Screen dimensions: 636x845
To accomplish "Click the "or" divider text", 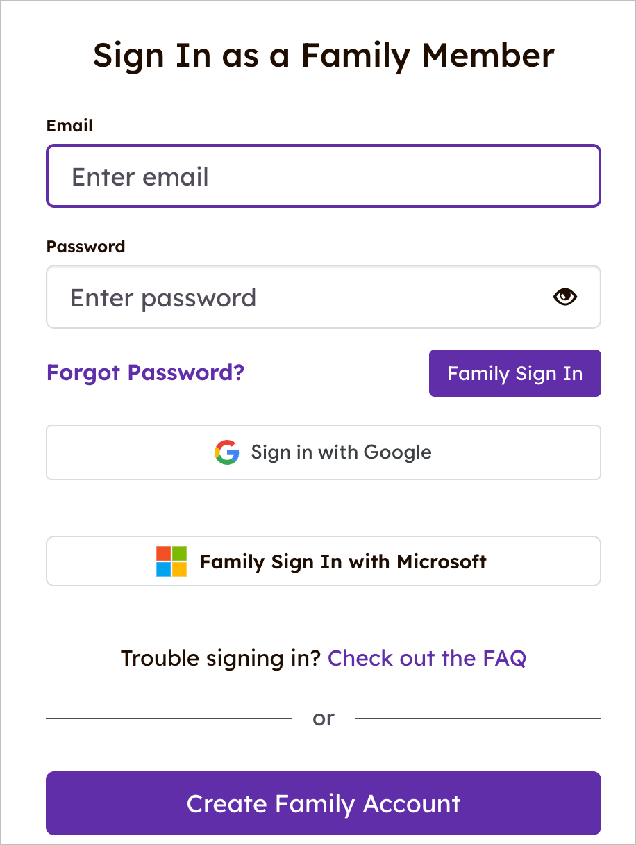I will 324,719.
